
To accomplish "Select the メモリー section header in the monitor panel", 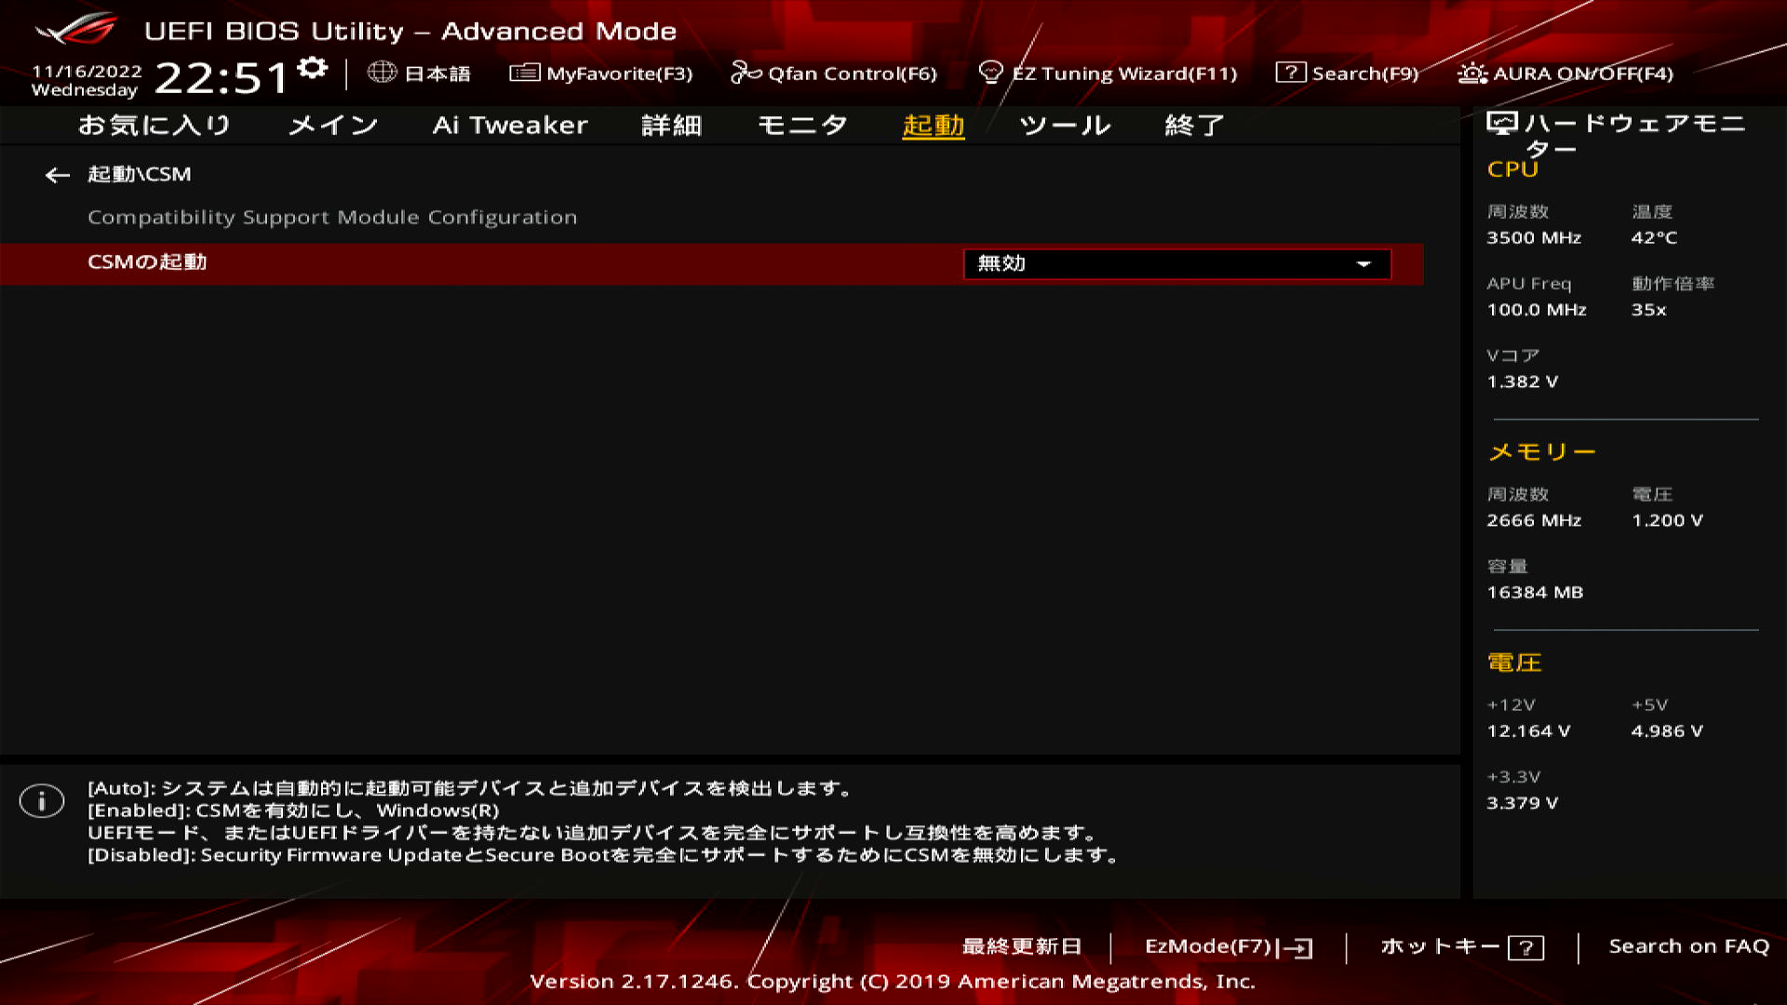I will click(x=1542, y=450).
